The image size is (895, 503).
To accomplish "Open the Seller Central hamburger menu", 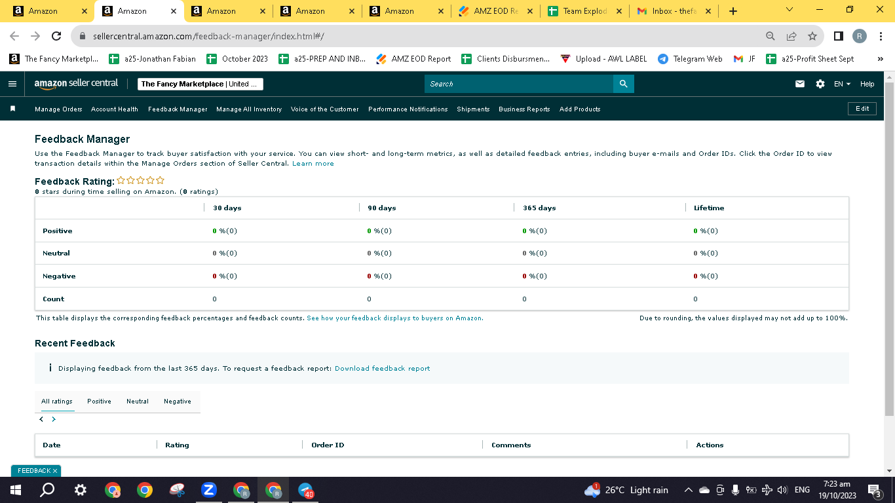I will click(x=12, y=84).
